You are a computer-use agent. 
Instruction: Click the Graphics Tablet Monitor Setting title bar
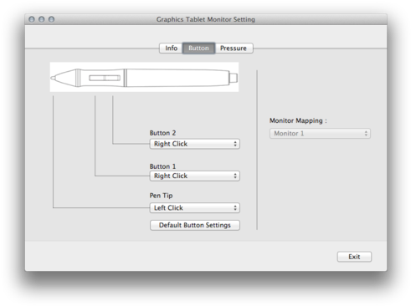206,19
